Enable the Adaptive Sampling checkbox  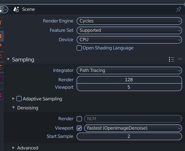click(x=19, y=99)
